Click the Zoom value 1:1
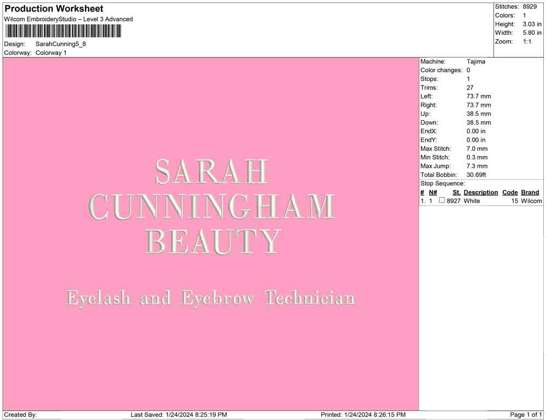This screenshot has height=420, width=546. tap(527, 42)
